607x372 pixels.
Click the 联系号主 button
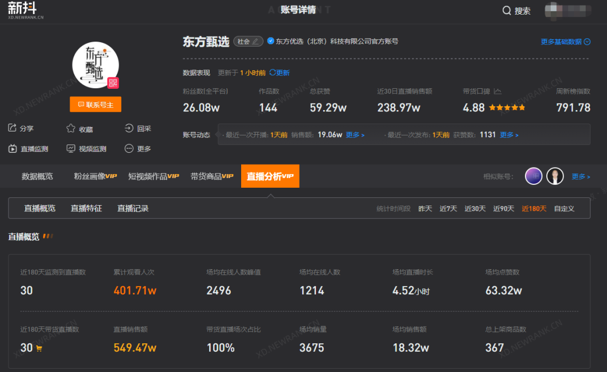95,104
